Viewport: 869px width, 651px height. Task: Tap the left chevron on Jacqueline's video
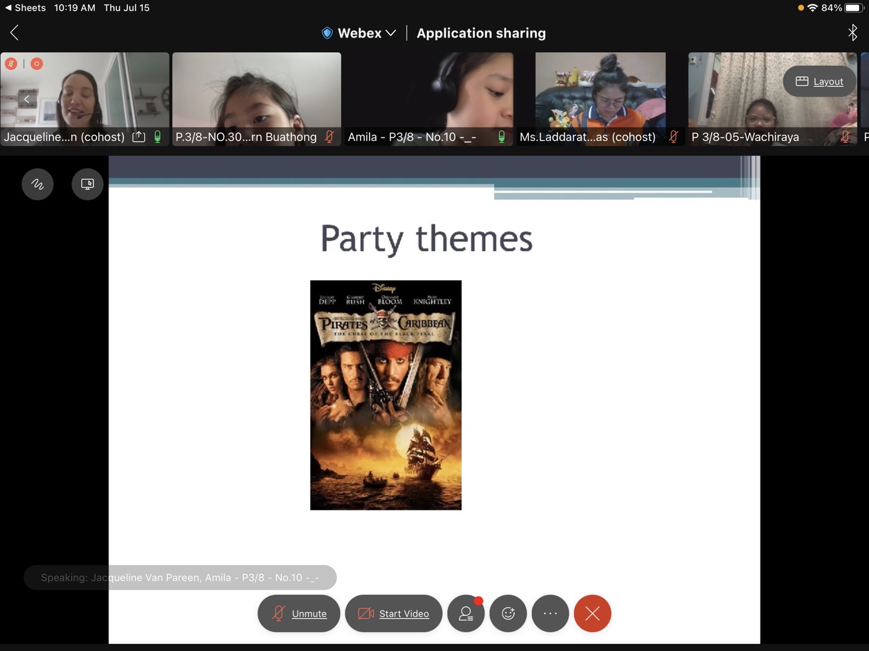click(x=26, y=99)
